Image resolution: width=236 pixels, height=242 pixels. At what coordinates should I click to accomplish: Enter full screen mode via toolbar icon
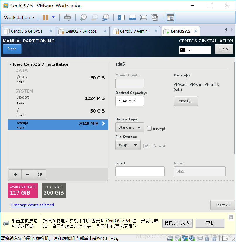coord(143,18)
